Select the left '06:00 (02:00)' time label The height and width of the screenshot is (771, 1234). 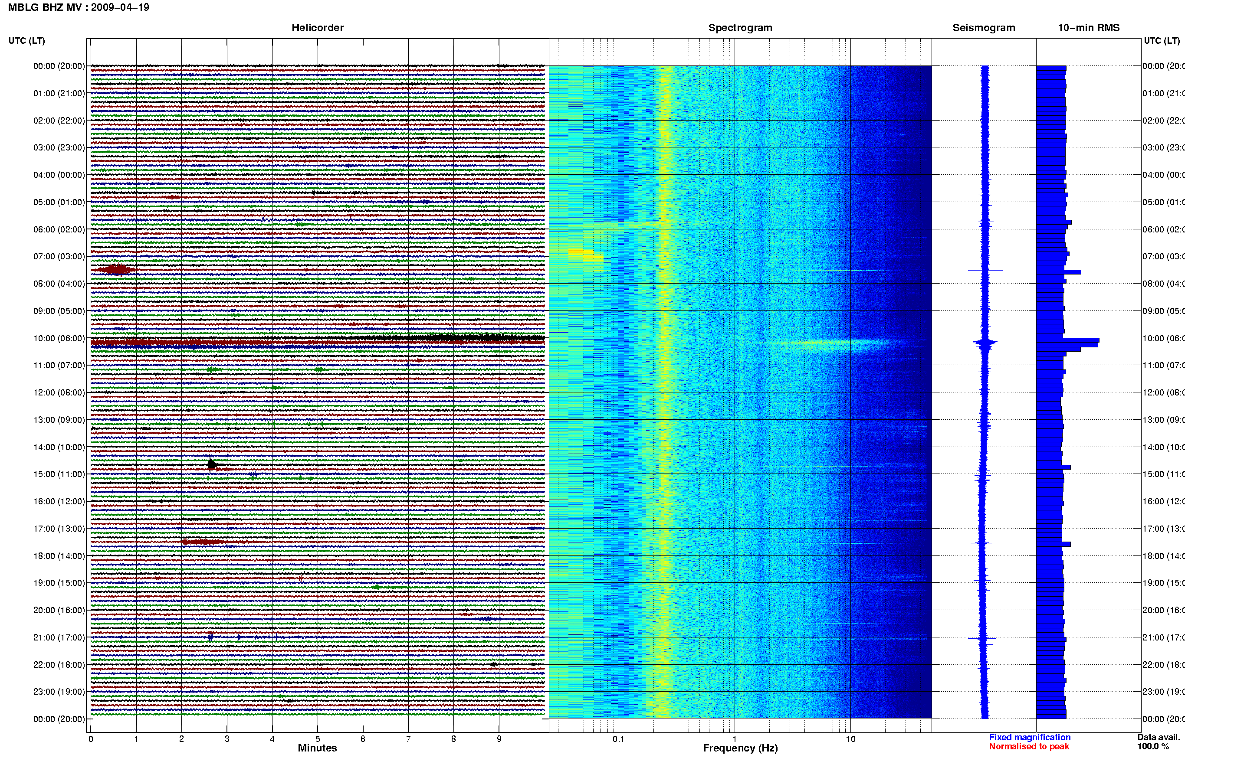point(59,229)
